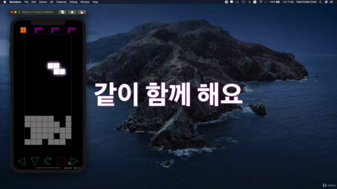Tap the move-right arrow game button
Screen dimensions: 337x189
pos(74,161)
